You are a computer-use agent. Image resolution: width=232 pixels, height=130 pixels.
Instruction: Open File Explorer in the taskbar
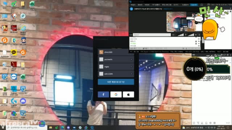(x=51, y=127)
